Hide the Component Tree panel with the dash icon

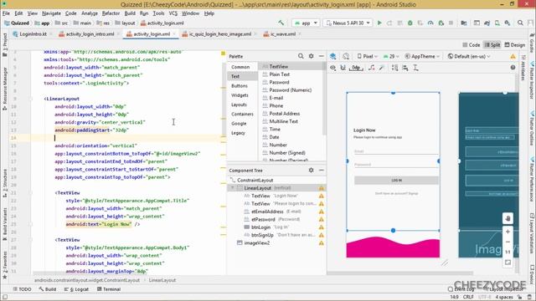[322, 170]
